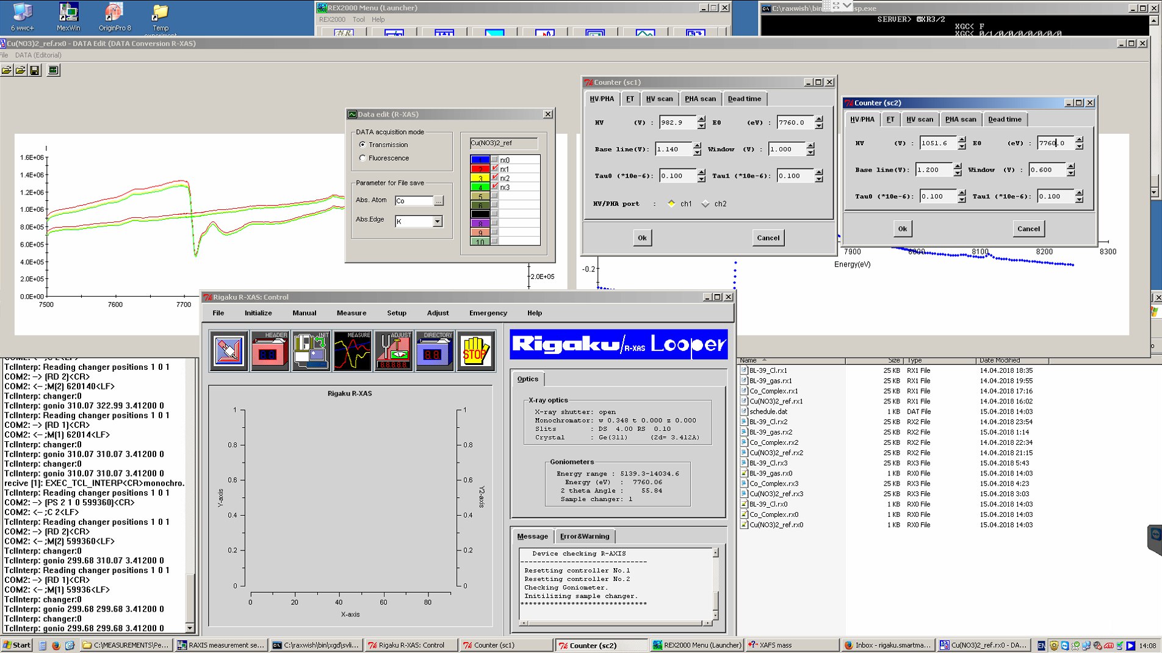The image size is (1162, 653).
Task: Open the Start menu
Action: pos(16,645)
